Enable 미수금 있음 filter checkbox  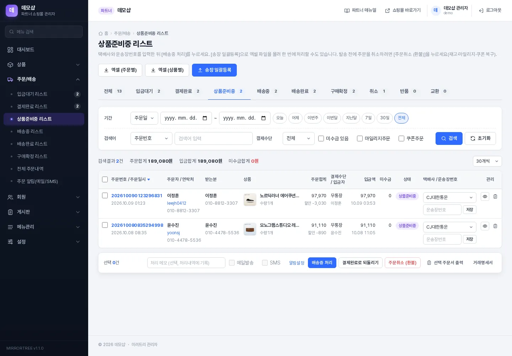coord(321,138)
